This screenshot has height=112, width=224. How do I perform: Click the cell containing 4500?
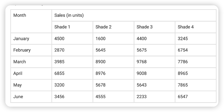pyautogui.click(x=72, y=39)
